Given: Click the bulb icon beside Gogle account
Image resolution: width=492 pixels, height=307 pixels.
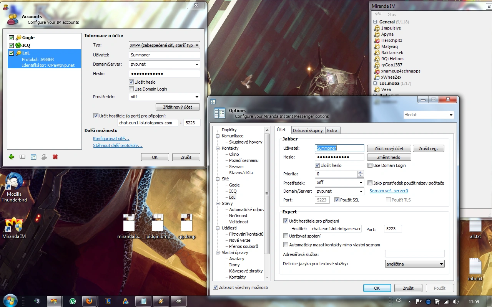Looking at the screenshot, I should click(18, 38).
